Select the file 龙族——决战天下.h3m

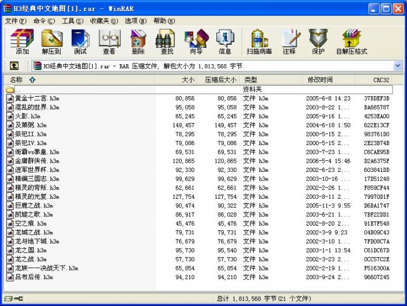pyautogui.click(x=47, y=268)
